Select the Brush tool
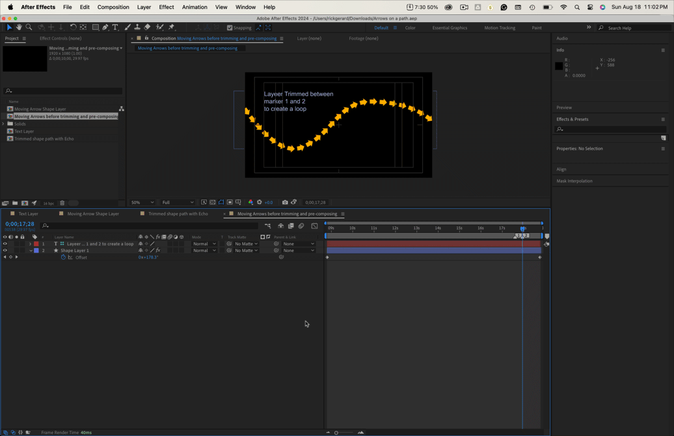The width and height of the screenshot is (674, 436). [x=128, y=27]
